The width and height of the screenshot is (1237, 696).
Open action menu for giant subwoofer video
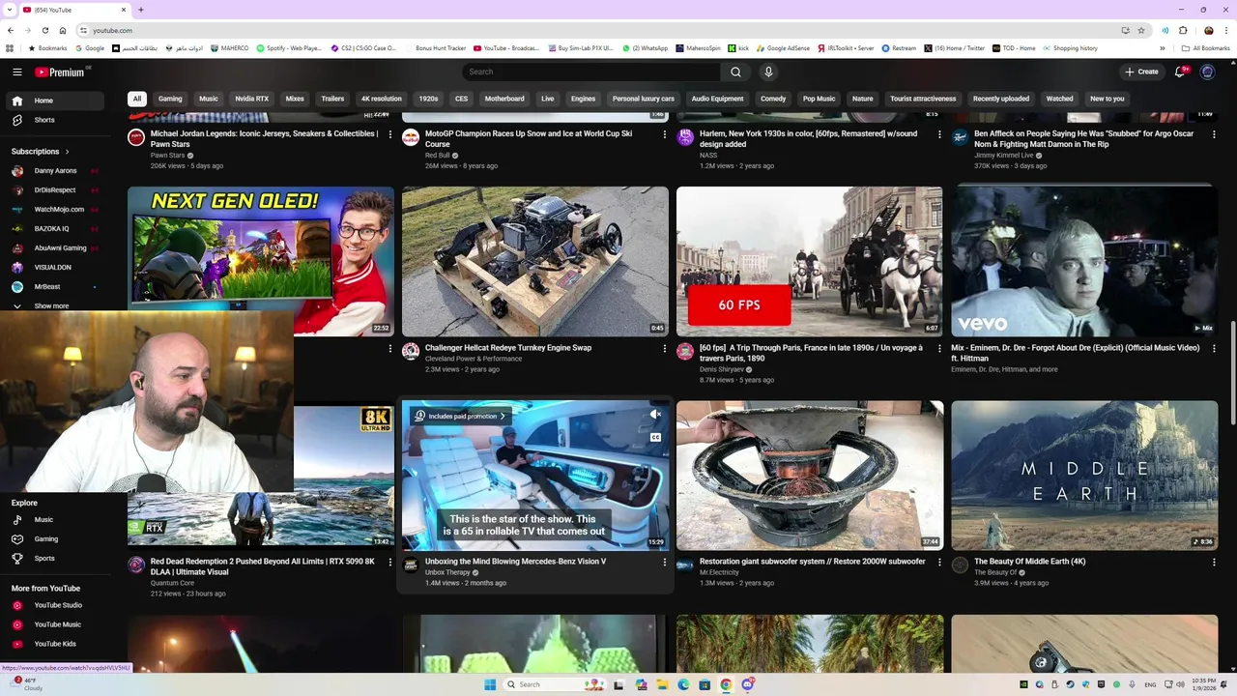point(938,562)
